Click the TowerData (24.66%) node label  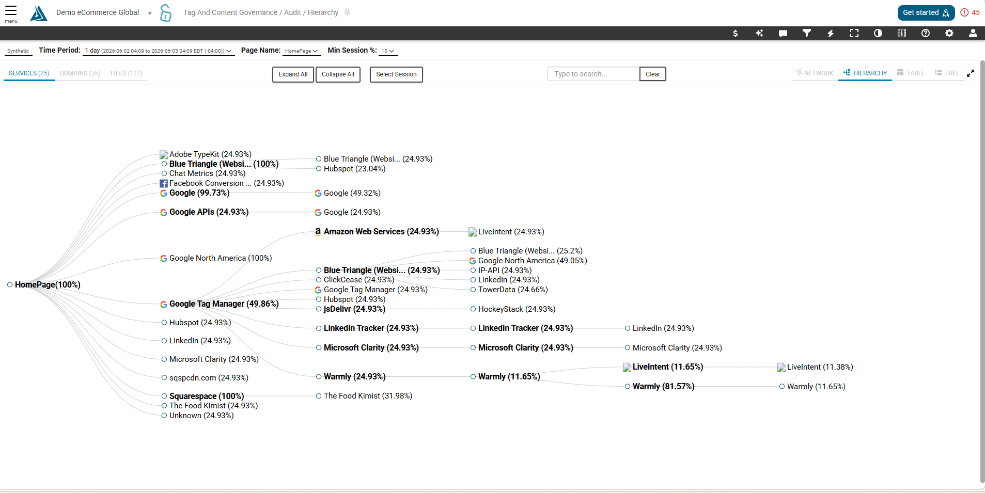pos(513,290)
